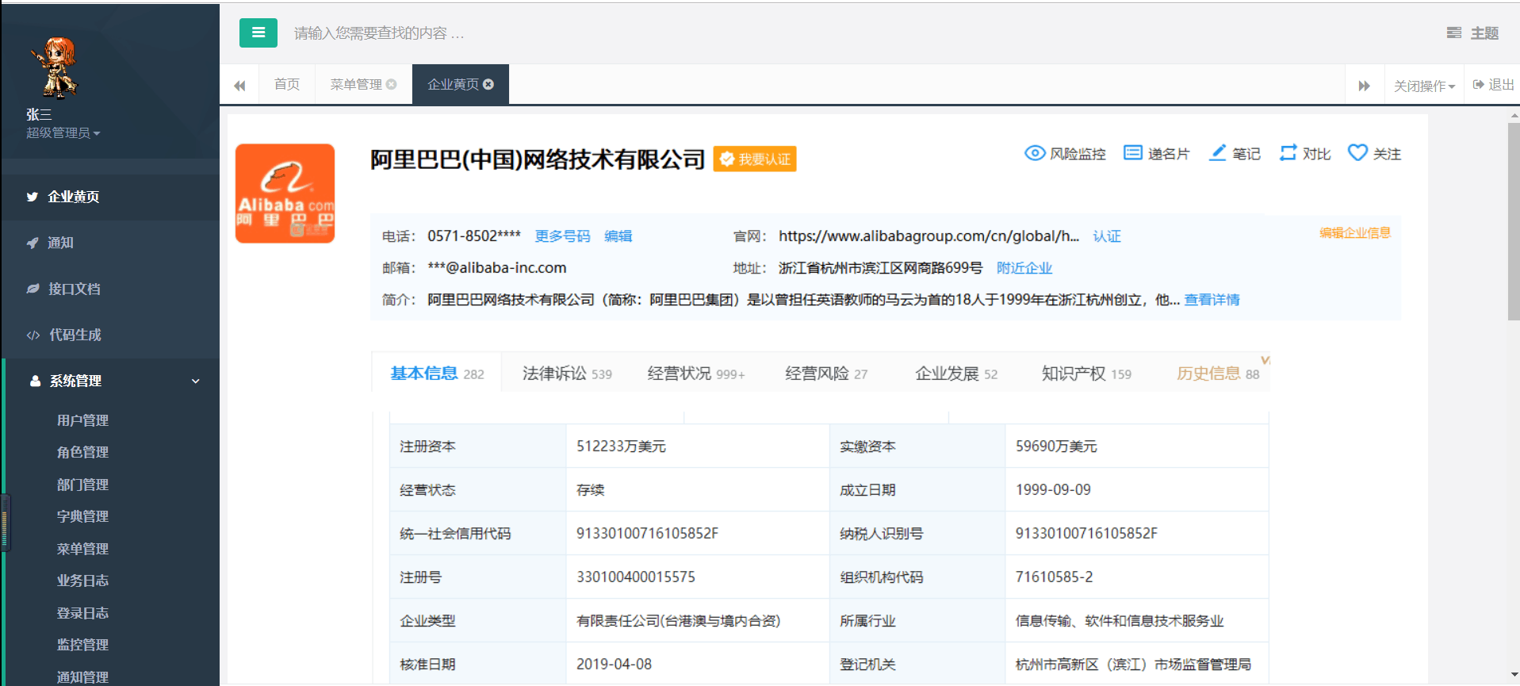
Task: Click the 编辑企业信息 link
Action: pyautogui.click(x=1355, y=232)
